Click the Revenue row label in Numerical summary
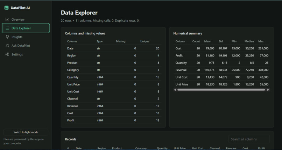282x150 pixels. (x=181, y=70)
